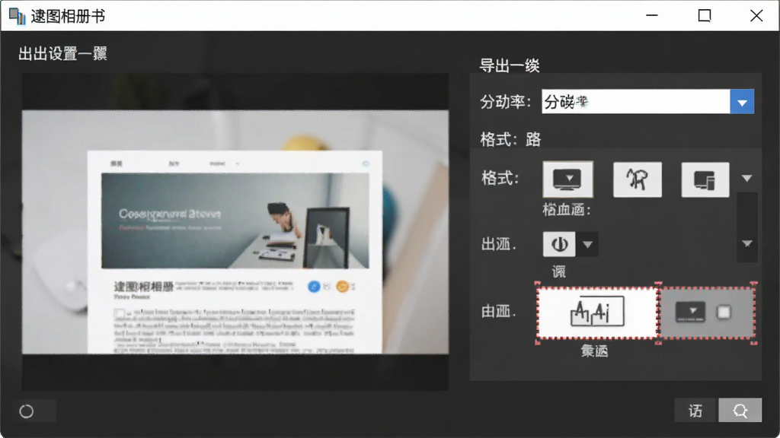
Task: Select the multi-device format icon
Action: point(705,179)
